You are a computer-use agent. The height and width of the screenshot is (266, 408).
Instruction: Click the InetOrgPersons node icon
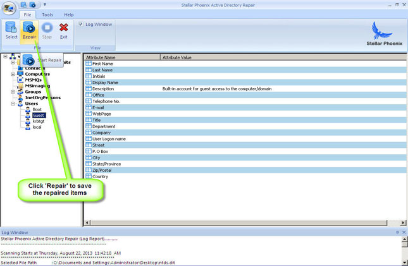point(20,98)
